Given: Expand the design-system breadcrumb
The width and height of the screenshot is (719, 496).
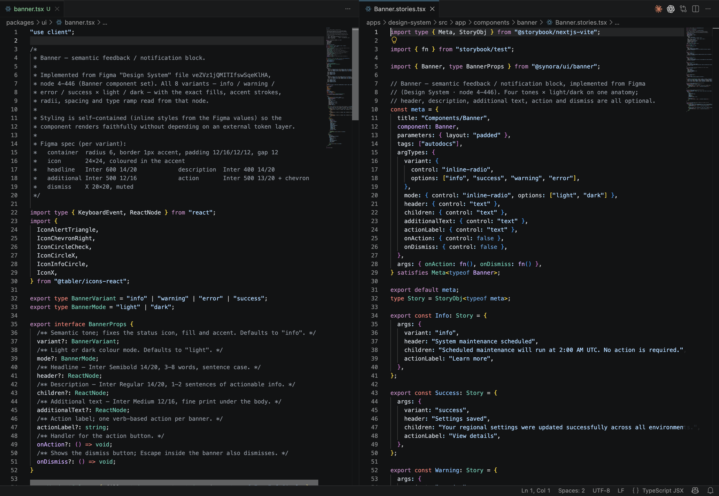Looking at the screenshot, I should tap(409, 22).
